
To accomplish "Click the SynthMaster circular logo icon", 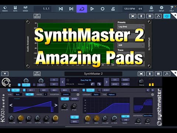I will pyautogui.click(x=6, y=82).
